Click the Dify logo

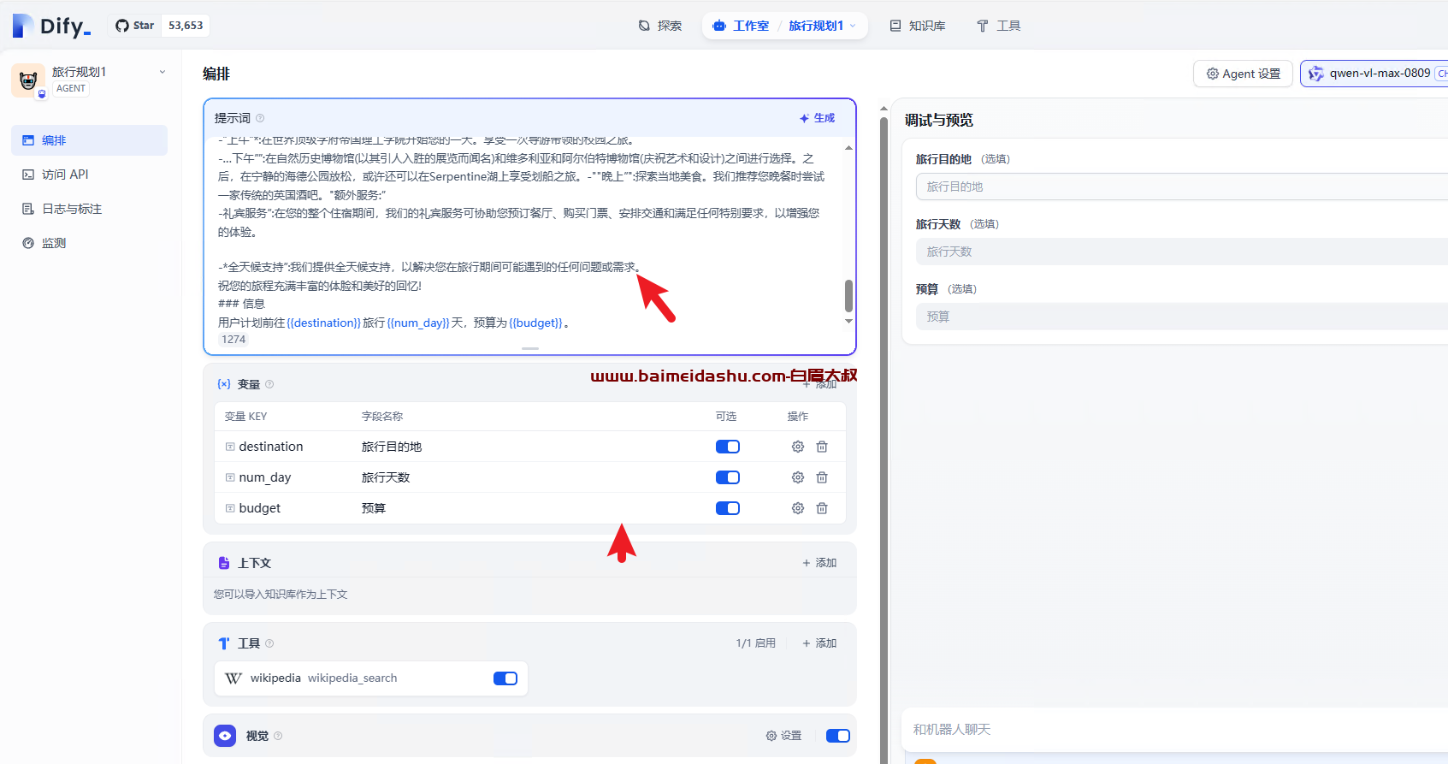pos(51,26)
